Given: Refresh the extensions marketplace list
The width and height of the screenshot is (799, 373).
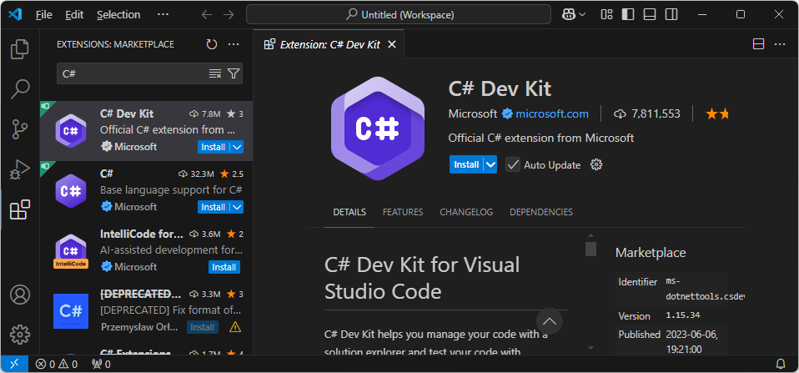Looking at the screenshot, I should [212, 45].
